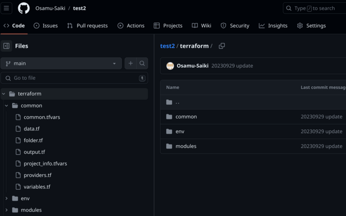The width and height of the screenshot is (346, 216).
Task: Switch to the Pull requests tab
Action: click(x=88, y=26)
